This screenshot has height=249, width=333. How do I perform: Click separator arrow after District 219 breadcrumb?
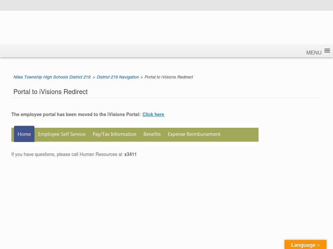94,77
